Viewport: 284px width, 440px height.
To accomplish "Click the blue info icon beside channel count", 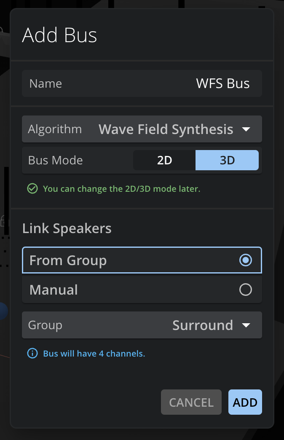I will pos(32,353).
